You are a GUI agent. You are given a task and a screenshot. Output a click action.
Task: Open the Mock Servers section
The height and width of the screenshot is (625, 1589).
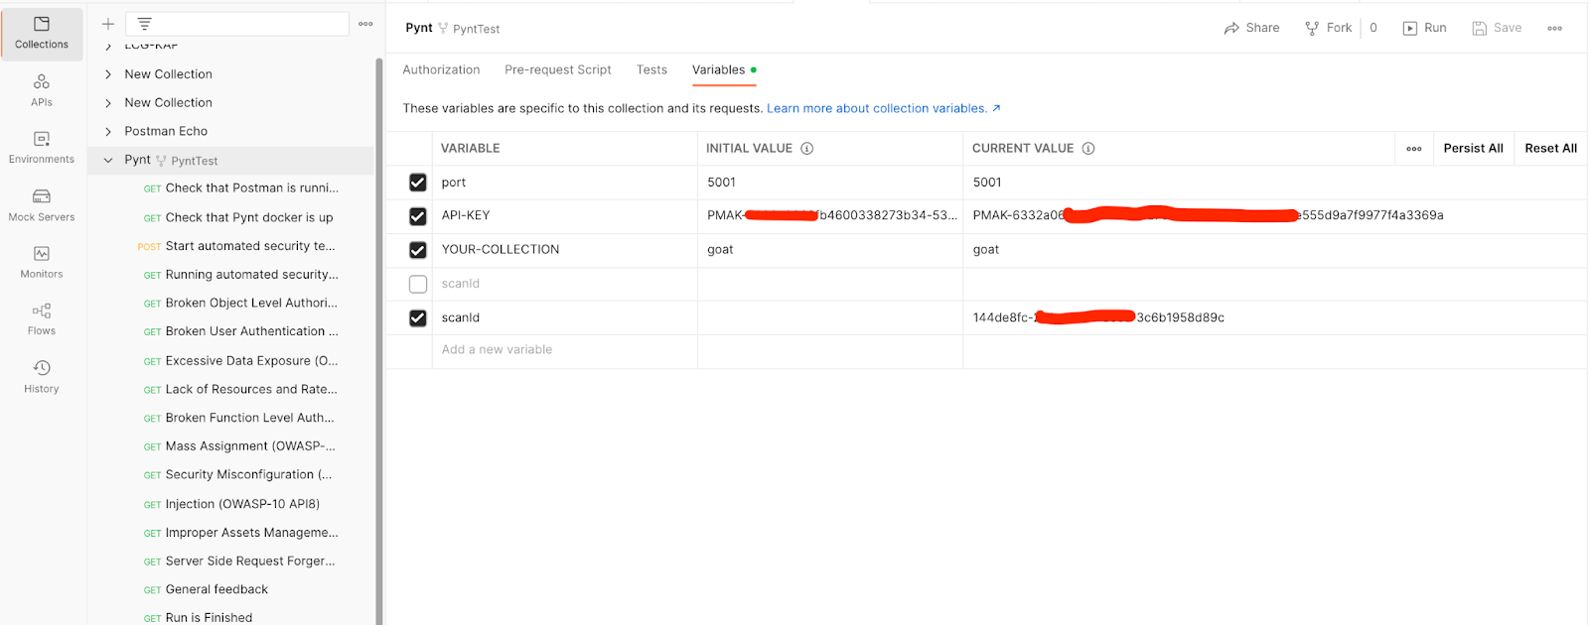(x=42, y=205)
